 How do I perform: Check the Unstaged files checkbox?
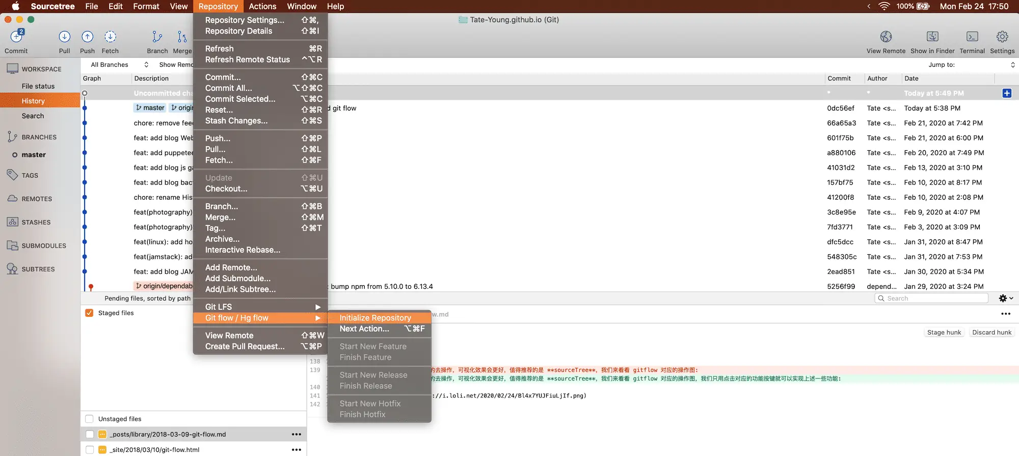(x=89, y=419)
